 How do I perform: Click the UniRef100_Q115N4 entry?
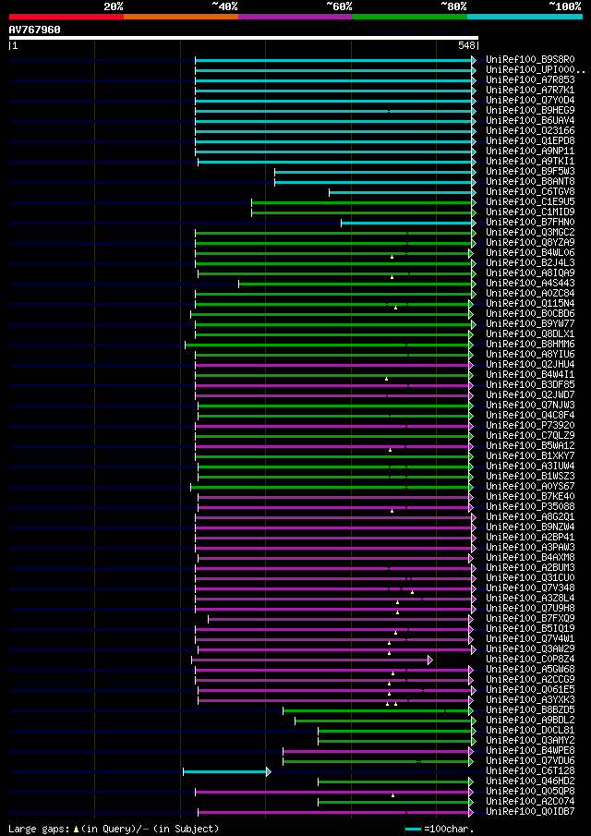pos(530,304)
